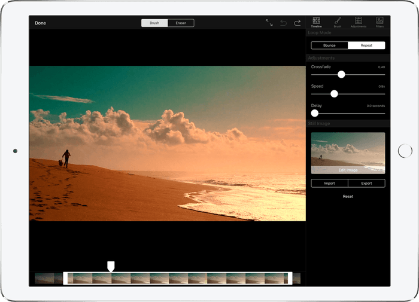Tap the Delay value 0.0 seconds
This screenshot has width=419, height=302.
(x=376, y=106)
